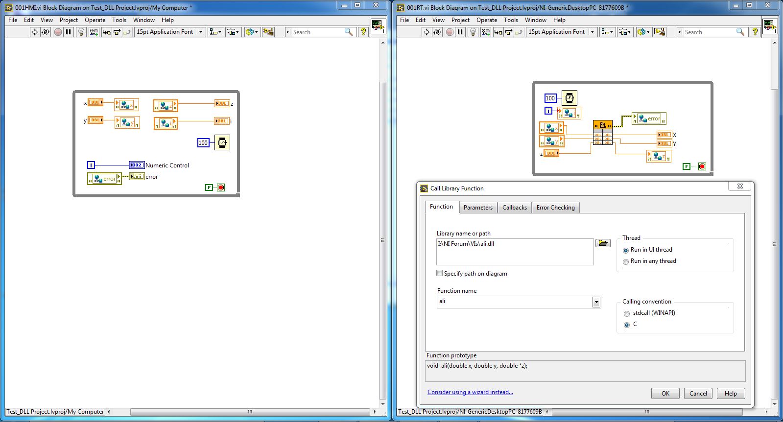Switch to Parameters tab
Viewport: 783px width, 422px height.
478,208
